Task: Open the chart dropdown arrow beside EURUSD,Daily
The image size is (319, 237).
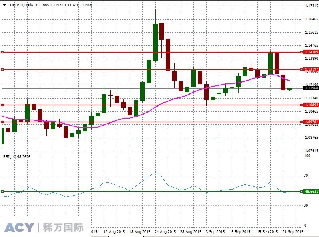Action: pos(4,5)
